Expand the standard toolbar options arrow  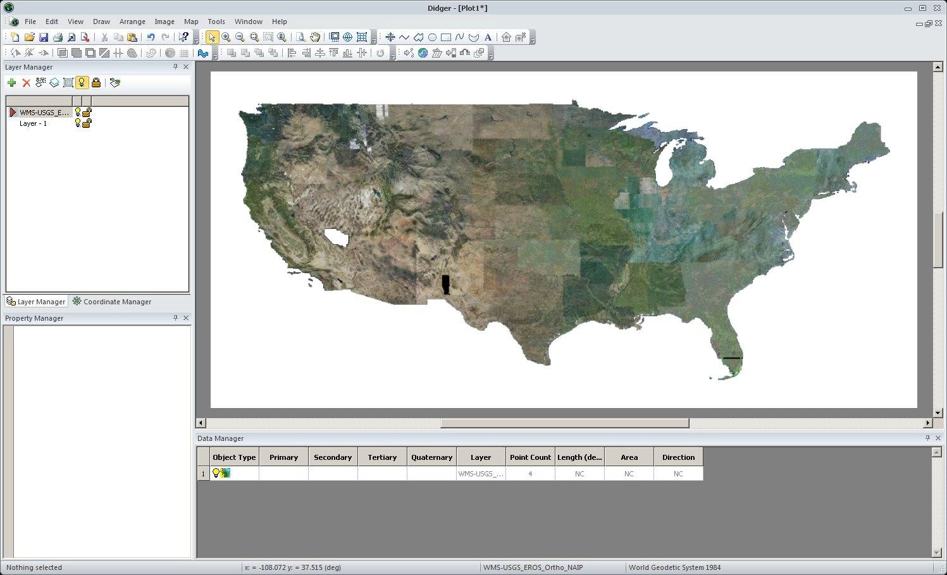tap(195, 38)
